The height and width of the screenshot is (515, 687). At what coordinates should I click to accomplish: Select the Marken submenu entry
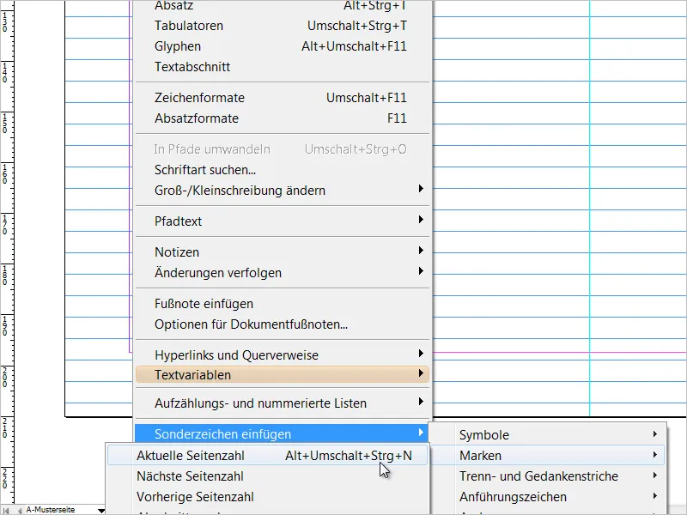[548, 456]
